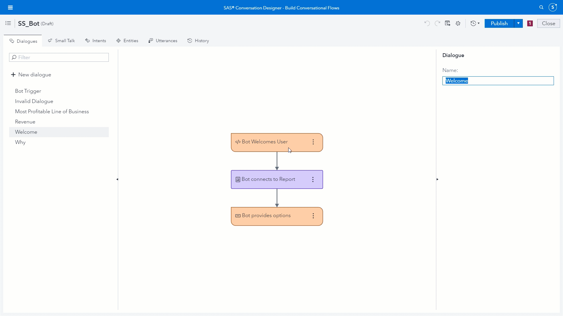The image size is (563, 316).
Task: Expand the Publish dropdown arrow
Action: click(518, 23)
